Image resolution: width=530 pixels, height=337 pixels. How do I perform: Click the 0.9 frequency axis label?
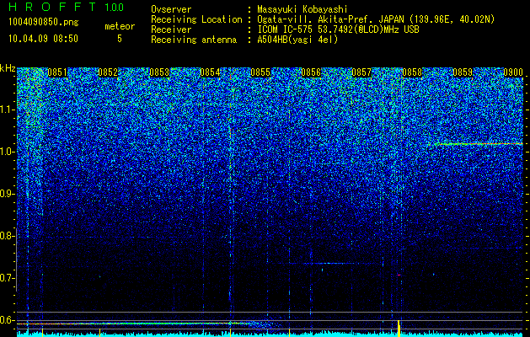pos(8,194)
